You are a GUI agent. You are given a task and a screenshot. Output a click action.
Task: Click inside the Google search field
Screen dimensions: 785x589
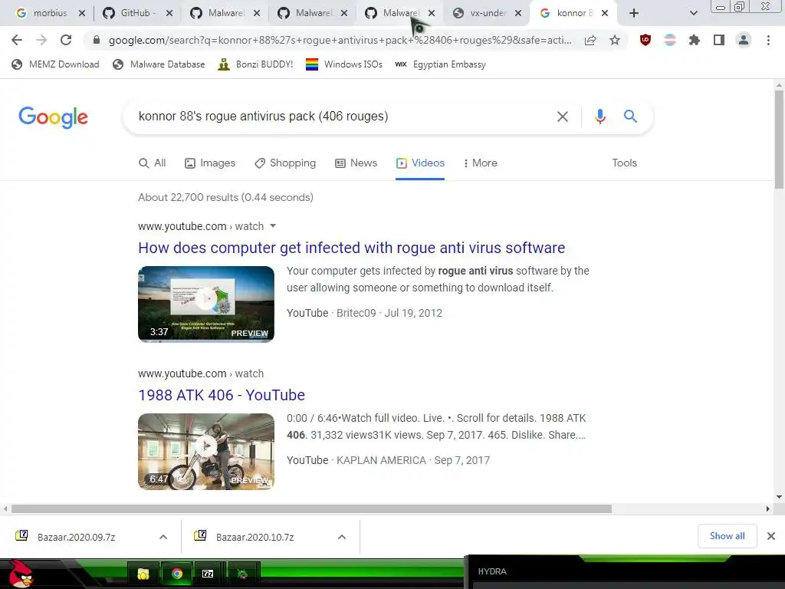tap(340, 117)
